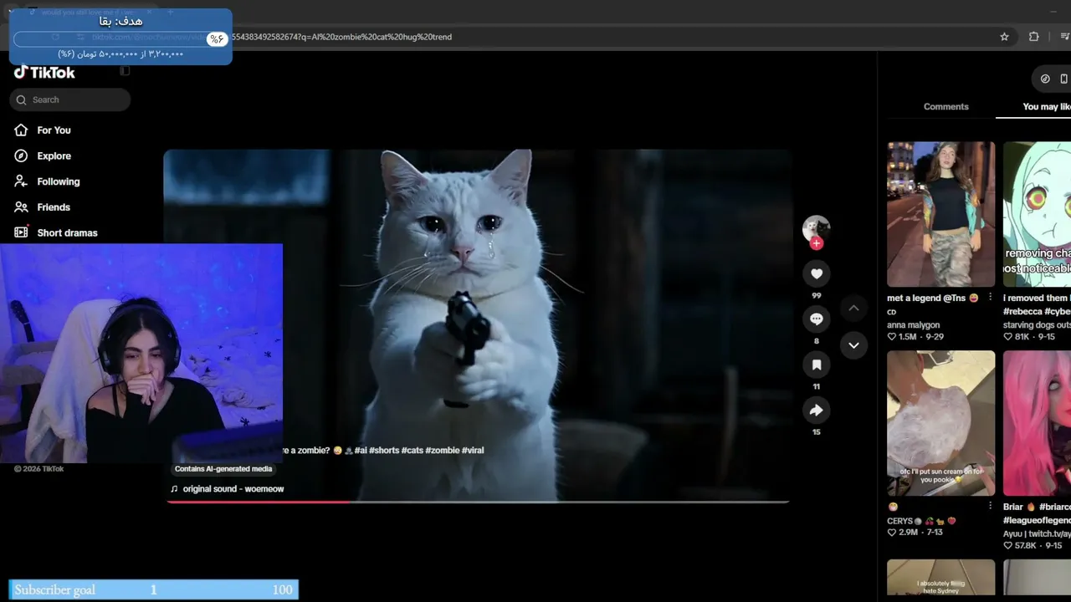Click the compass icon in the top-right pill
This screenshot has height=602, width=1071.
pyautogui.click(x=1045, y=79)
